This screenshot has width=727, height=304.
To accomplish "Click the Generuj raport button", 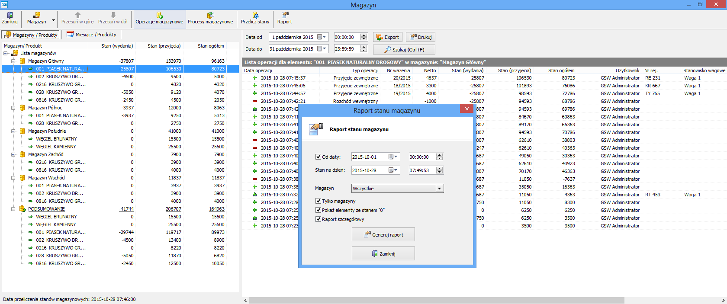I will 383,235.
